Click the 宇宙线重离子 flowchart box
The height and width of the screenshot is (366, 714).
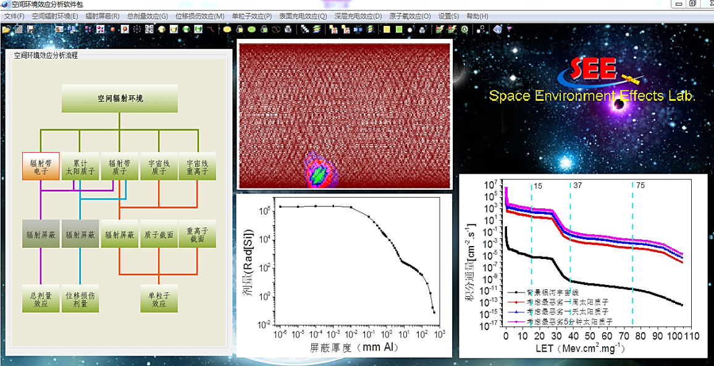coord(198,166)
